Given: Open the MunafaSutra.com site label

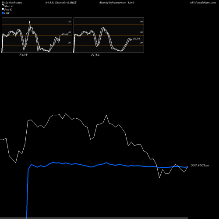Looking at the screenshot, I should coord(205,3).
